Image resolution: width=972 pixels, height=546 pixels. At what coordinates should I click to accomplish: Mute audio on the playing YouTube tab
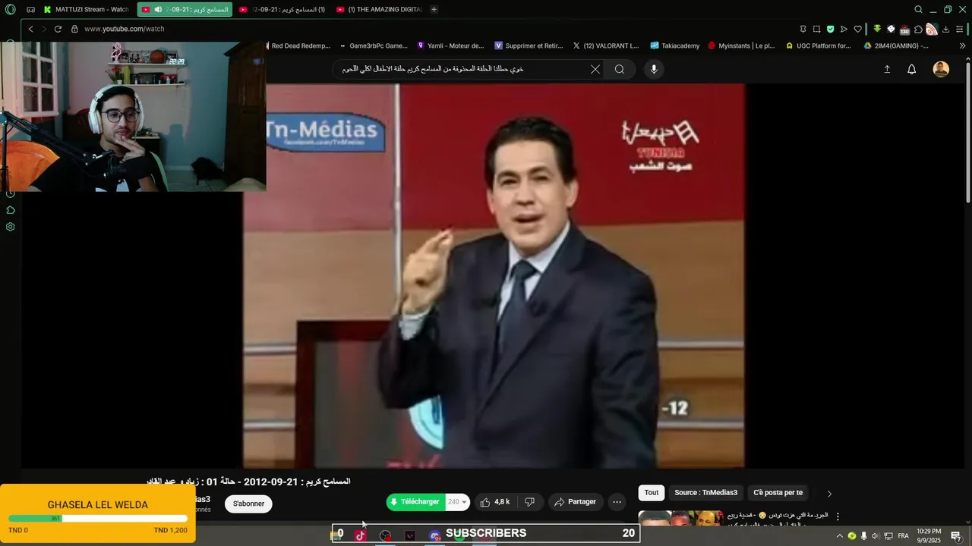(x=158, y=9)
